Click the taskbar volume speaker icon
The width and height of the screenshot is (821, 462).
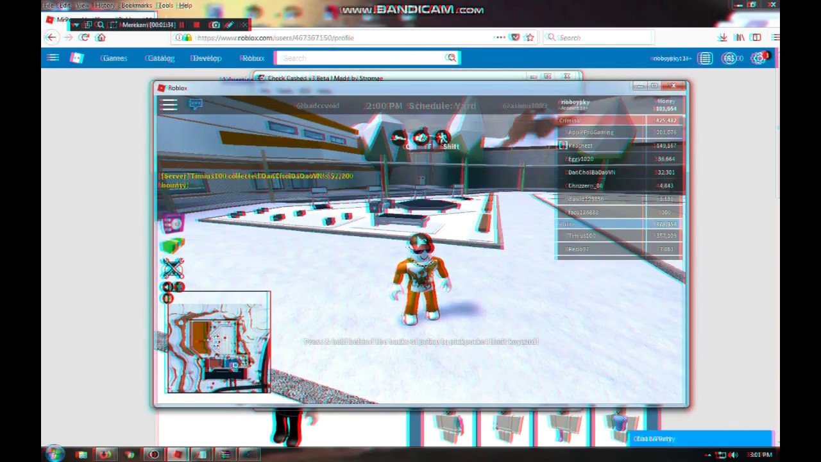(734, 455)
